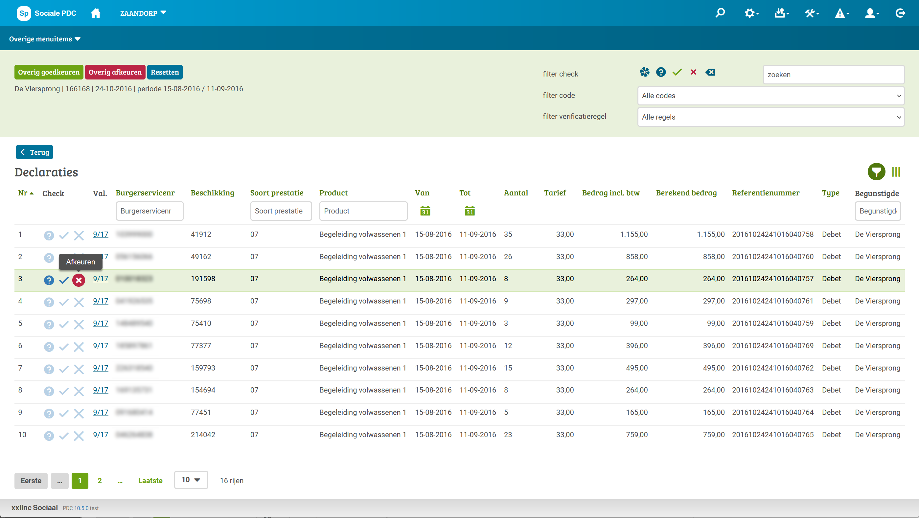Open validation link 9/17 in row 4
Image resolution: width=919 pixels, height=518 pixels.
click(x=101, y=301)
